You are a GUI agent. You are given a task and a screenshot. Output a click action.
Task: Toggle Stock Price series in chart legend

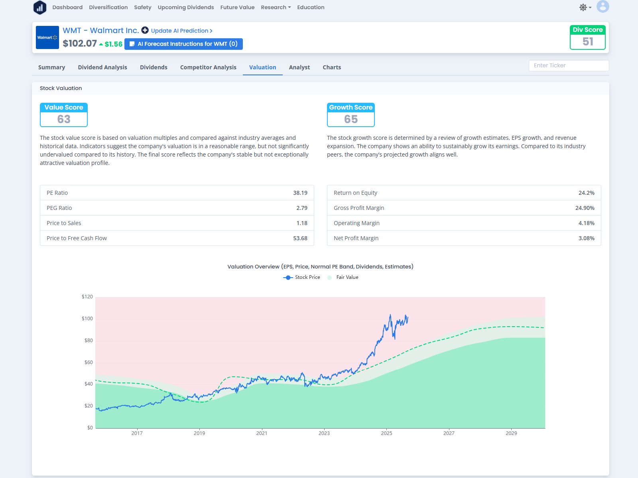point(301,277)
